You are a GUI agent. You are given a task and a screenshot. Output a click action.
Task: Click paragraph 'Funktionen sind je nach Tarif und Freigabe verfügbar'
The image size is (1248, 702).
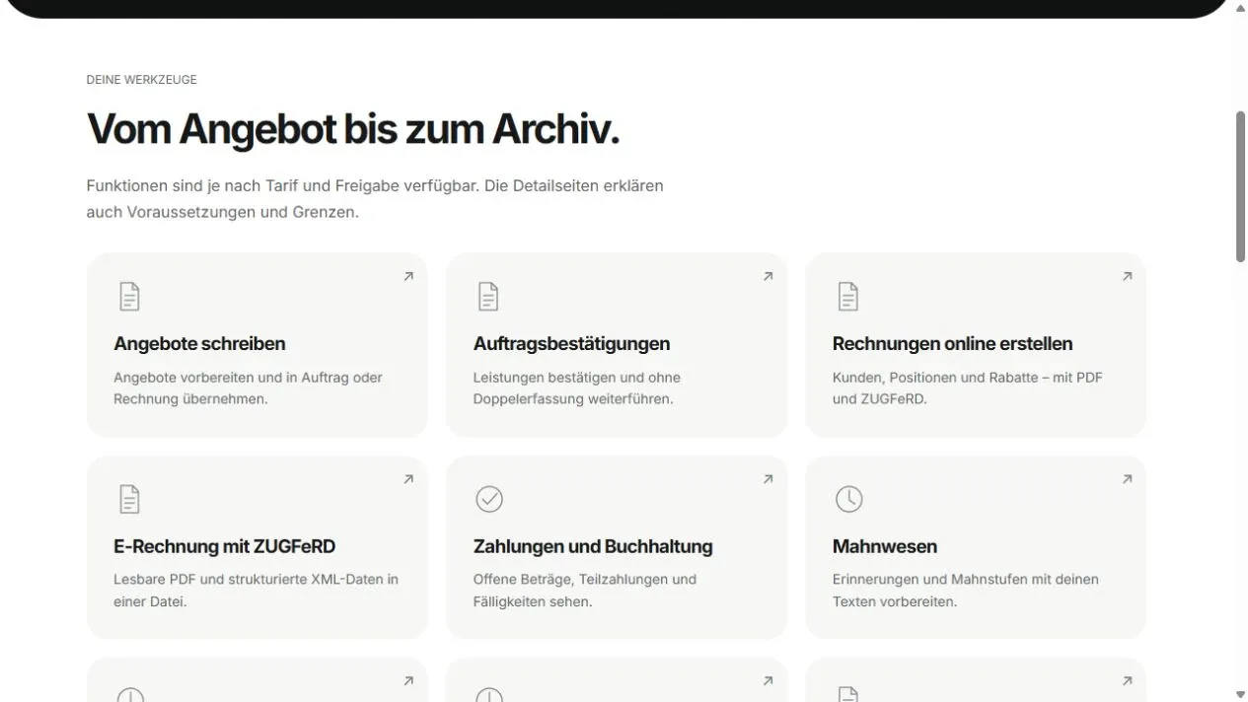tap(375, 198)
